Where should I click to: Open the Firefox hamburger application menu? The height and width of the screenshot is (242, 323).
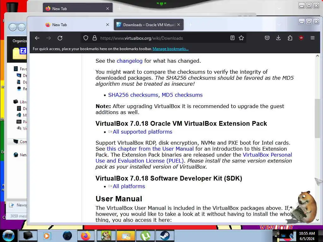tap(313, 38)
